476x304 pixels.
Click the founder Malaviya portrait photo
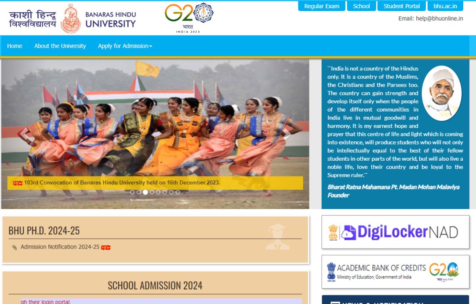441,93
